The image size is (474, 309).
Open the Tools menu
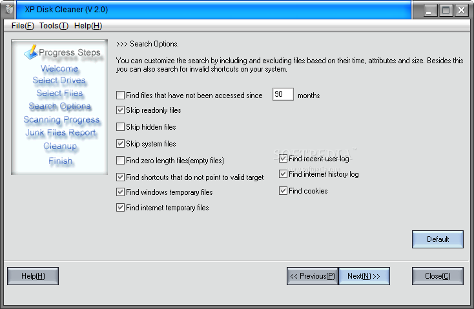(x=54, y=26)
